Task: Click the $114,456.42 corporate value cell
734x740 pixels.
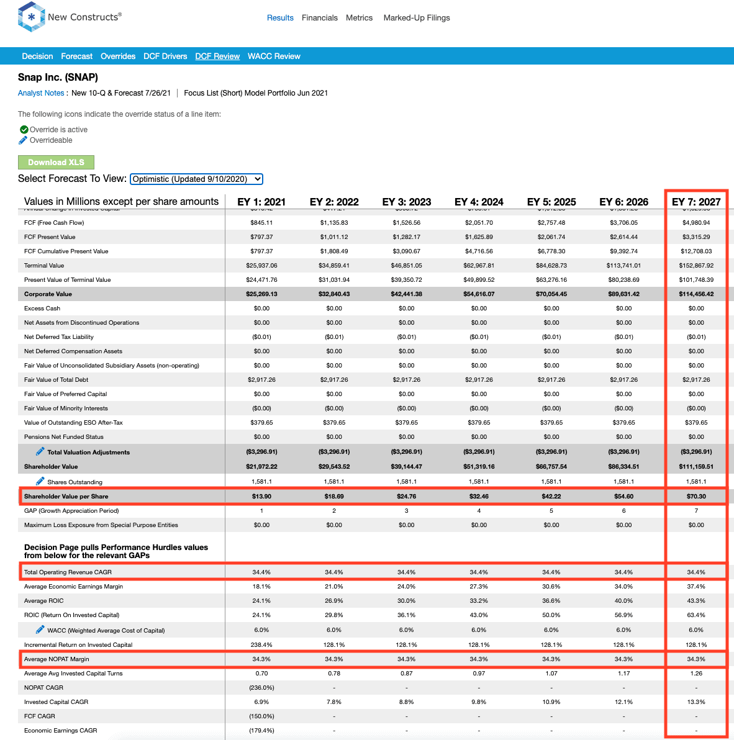Action: [x=696, y=294]
